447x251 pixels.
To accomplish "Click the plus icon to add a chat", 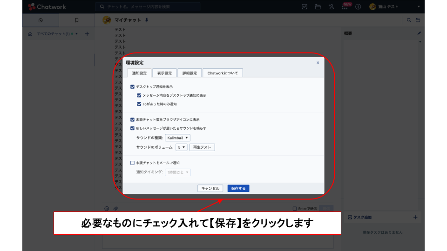I will click(x=87, y=34).
